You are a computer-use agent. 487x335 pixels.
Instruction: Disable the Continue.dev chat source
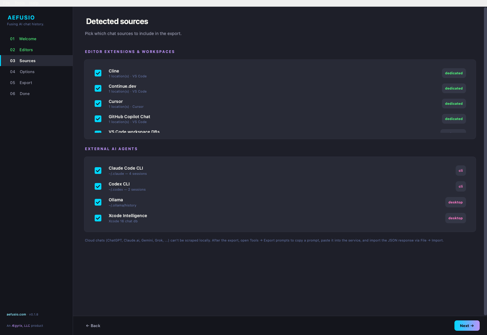coord(98,88)
